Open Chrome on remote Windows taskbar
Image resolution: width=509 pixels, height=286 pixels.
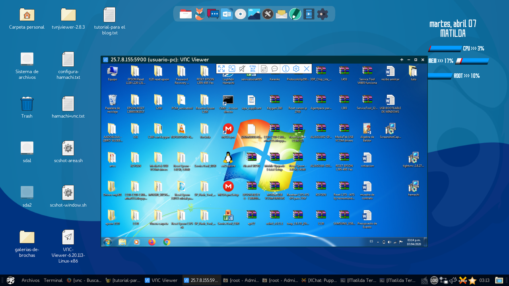[x=167, y=242]
